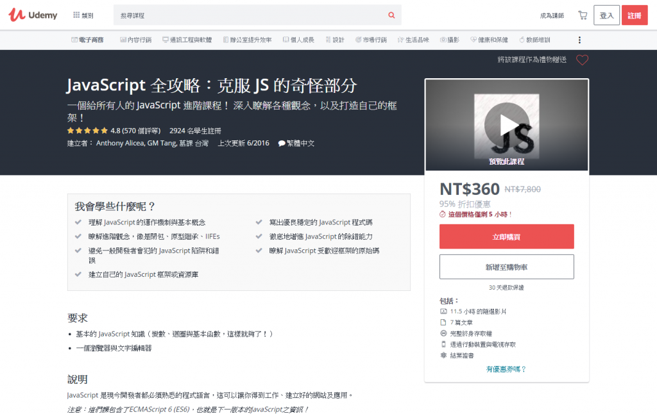Click 上次更新 6/2016 text

[x=243, y=143]
